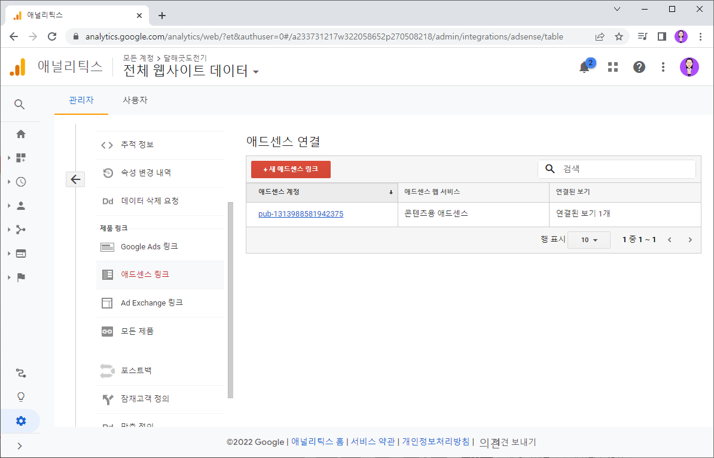The height and width of the screenshot is (458, 714).
Task: Go to next table page arrow
Action: (690, 240)
